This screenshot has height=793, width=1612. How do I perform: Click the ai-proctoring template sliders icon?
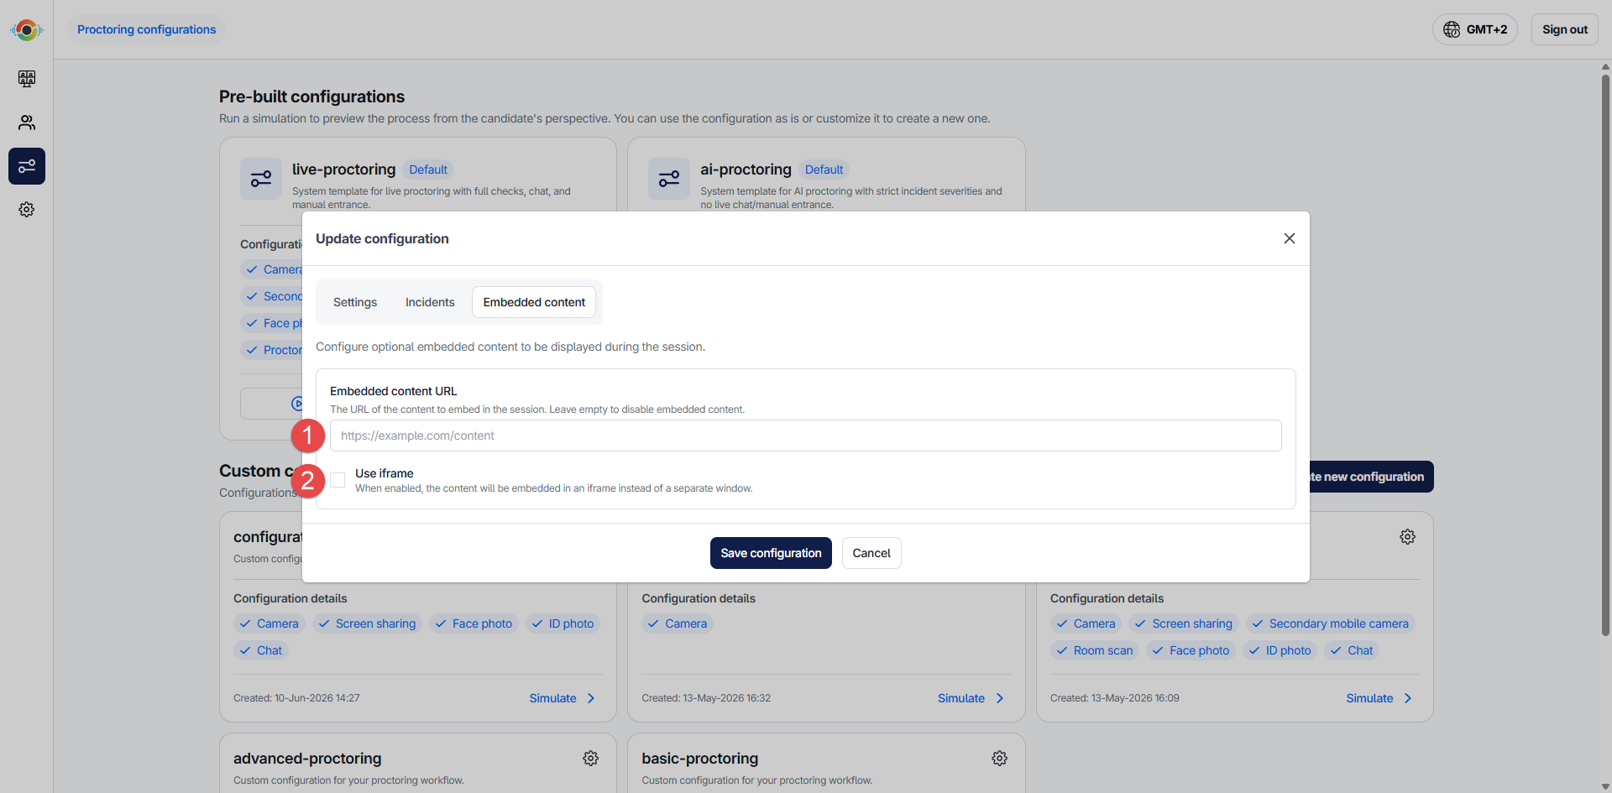tap(669, 179)
